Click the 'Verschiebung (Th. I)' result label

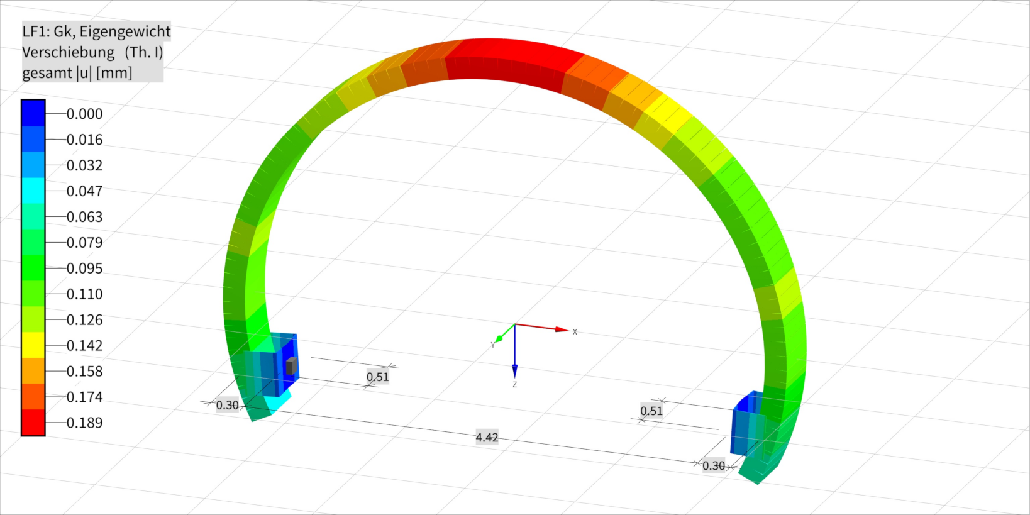[92, 52]
